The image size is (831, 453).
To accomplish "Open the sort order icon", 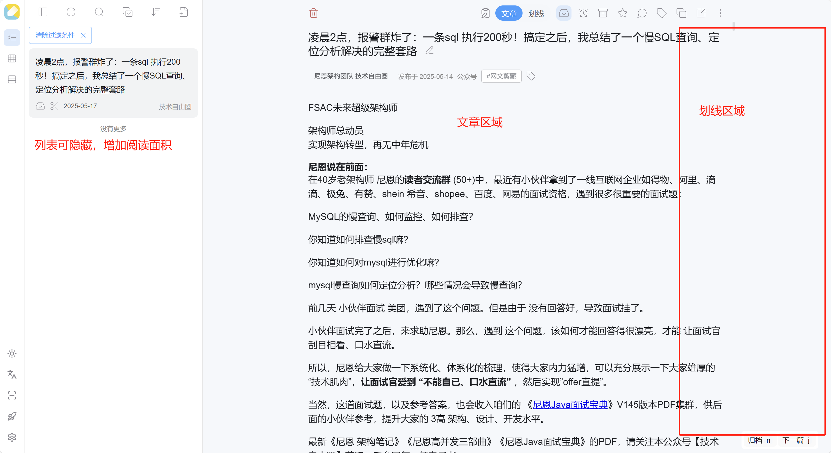I will click(156, 12).
